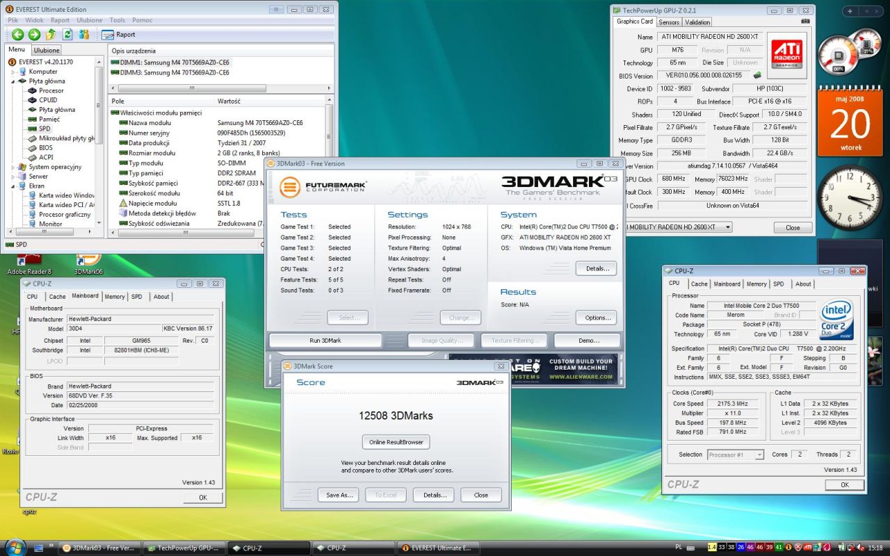Click the Intel Core 2 Duo logo in CPU-Z
Image resolution: width=890 pixels, height=556 pixels.
(x=836, y=320)
